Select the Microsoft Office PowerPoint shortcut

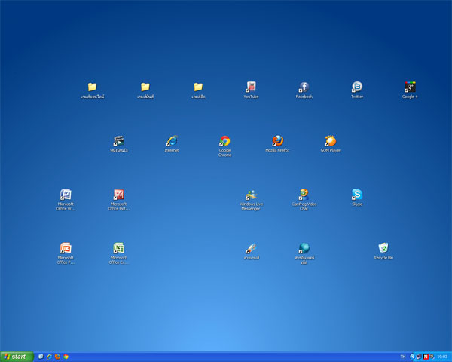pyautogui.click(x=66, y=248)
